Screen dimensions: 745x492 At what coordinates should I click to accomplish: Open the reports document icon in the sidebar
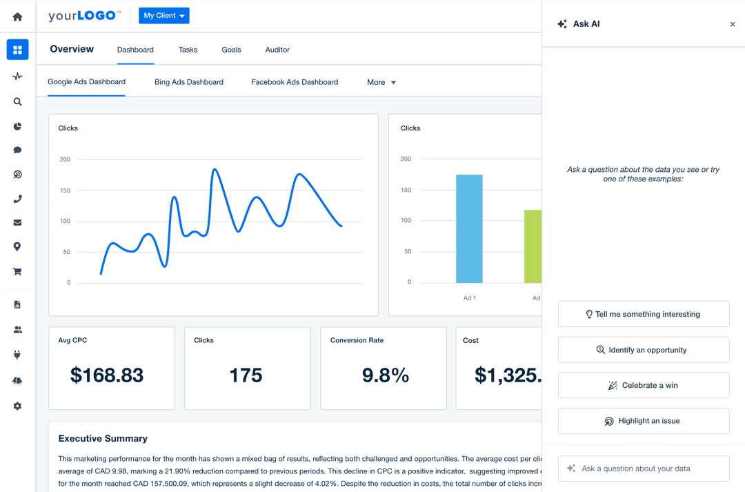pos(17,305)
